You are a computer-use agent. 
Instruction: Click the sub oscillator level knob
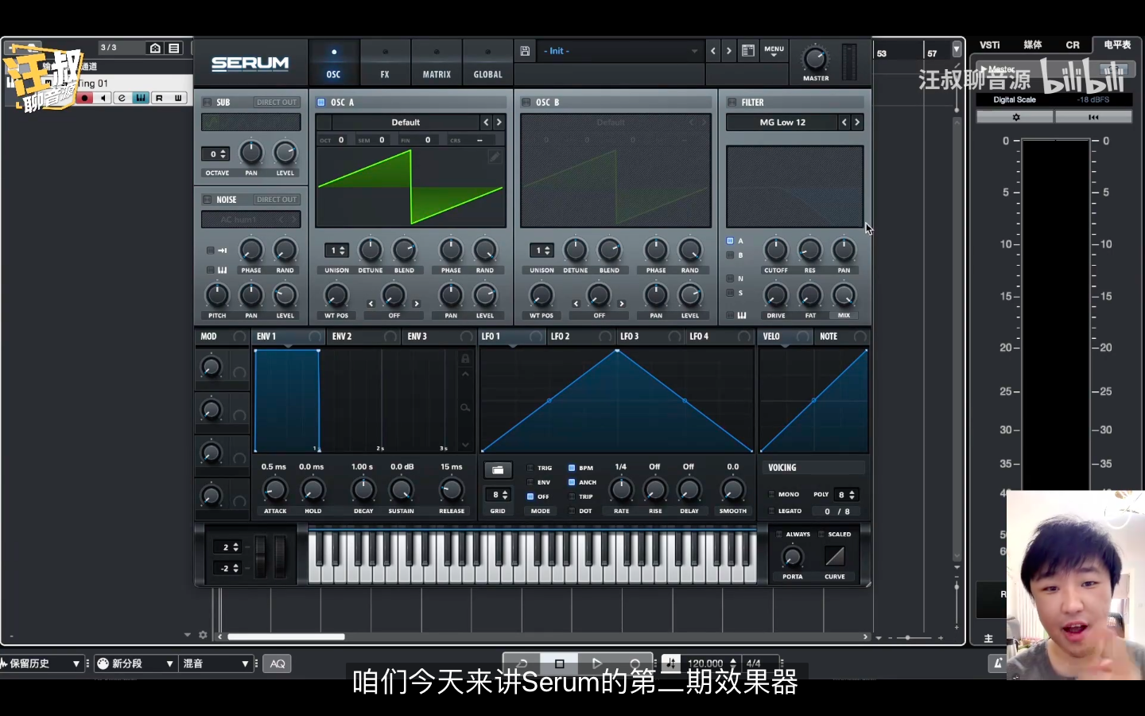click(285, 153)
